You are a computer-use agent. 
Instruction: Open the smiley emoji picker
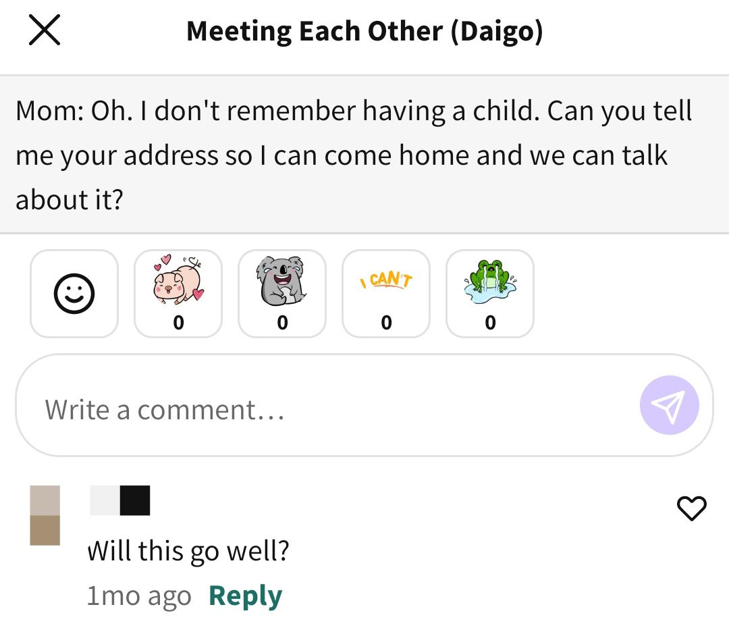[74, 294]
